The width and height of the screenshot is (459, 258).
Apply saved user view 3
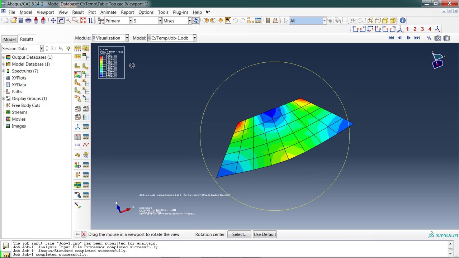point(422,29)
